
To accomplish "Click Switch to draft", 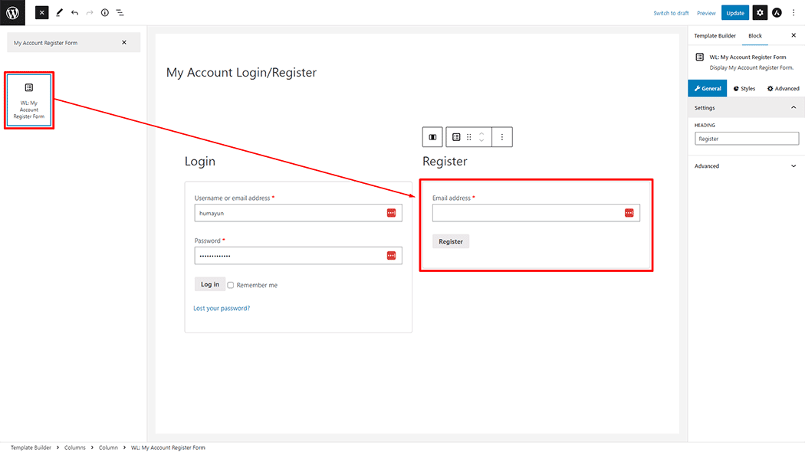I will pyautogui.click(x=671, y=12).
